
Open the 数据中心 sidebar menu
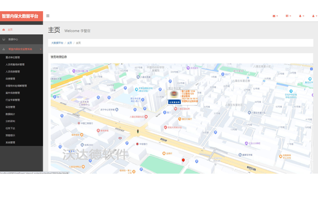[x=22, y=40]
